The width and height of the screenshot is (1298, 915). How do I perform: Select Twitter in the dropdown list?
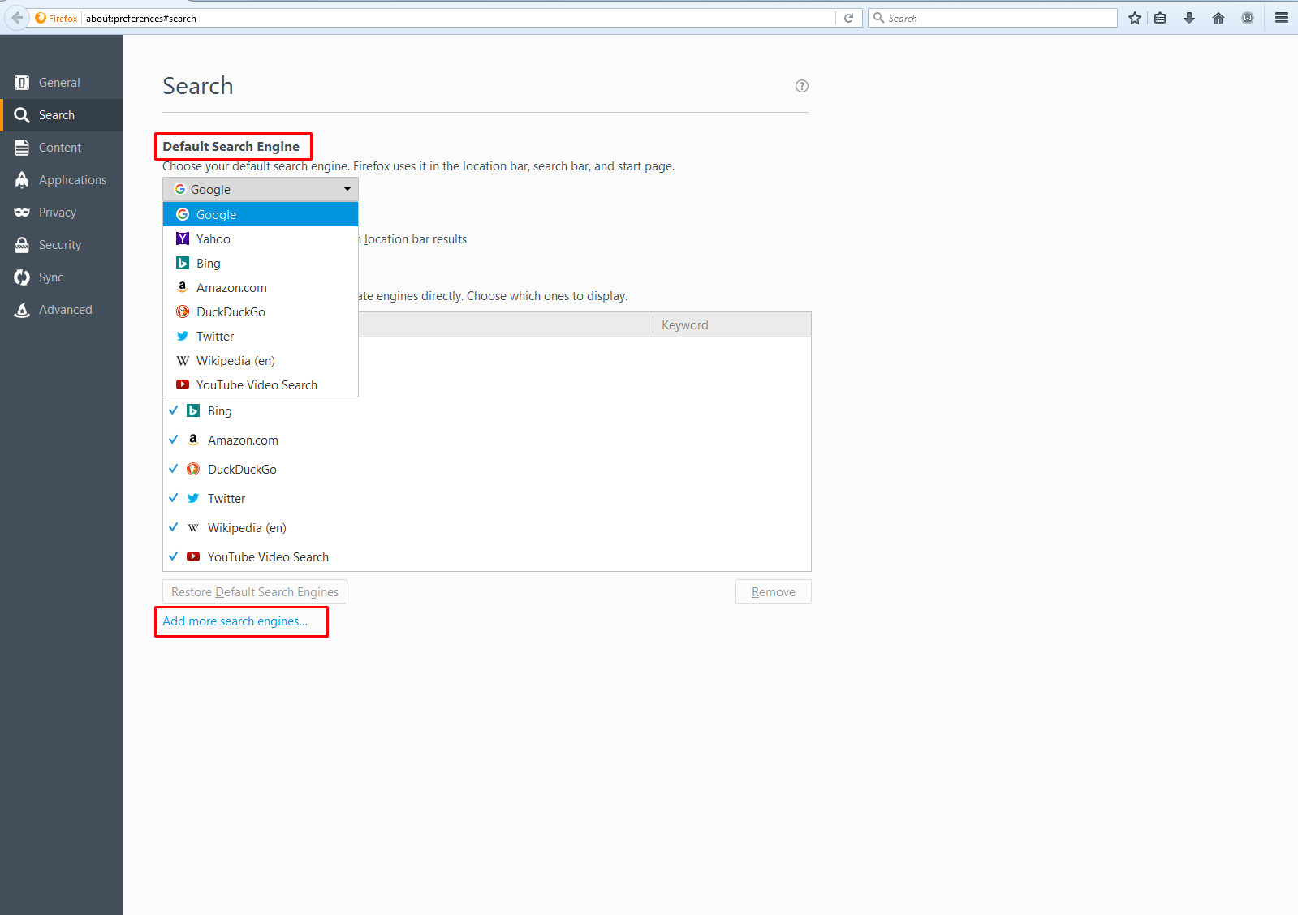tap(261, 336)
